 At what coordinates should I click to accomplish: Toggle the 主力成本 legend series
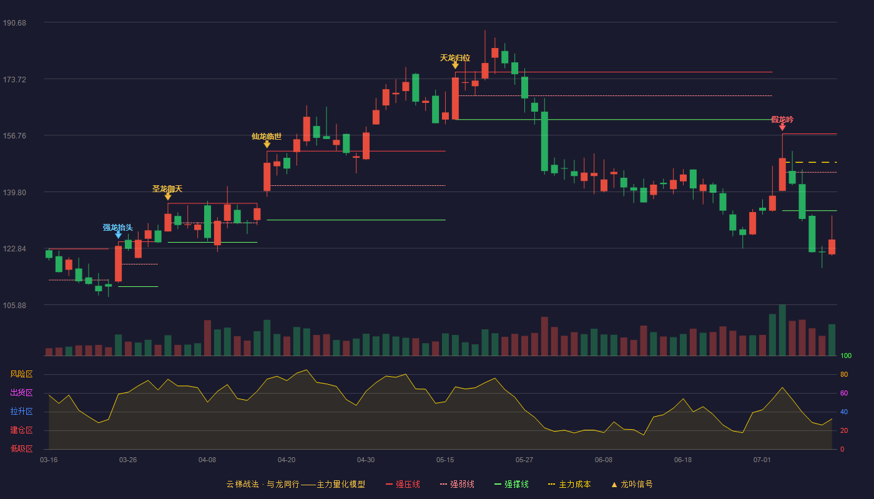pyautogui.click(x=569, y=484)
